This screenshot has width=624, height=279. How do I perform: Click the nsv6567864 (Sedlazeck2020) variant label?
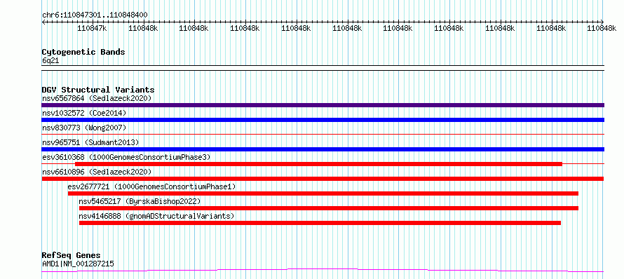97,98
